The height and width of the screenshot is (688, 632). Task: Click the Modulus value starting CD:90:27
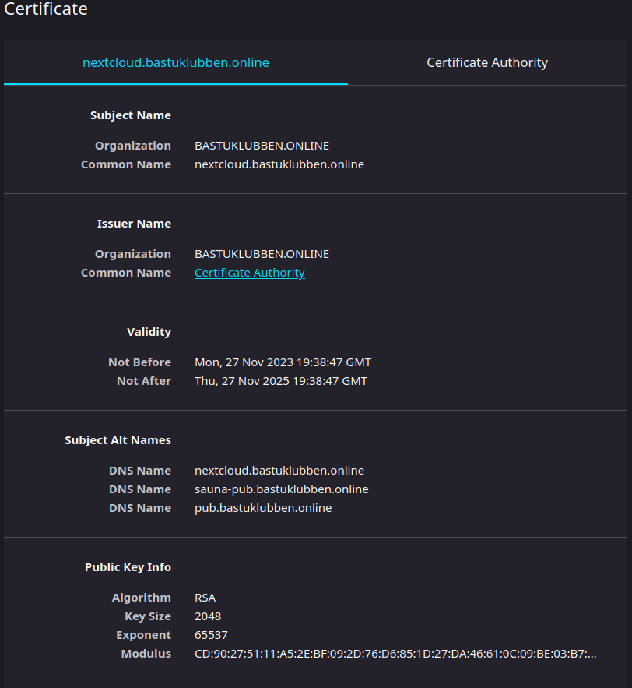click(395, 654)
